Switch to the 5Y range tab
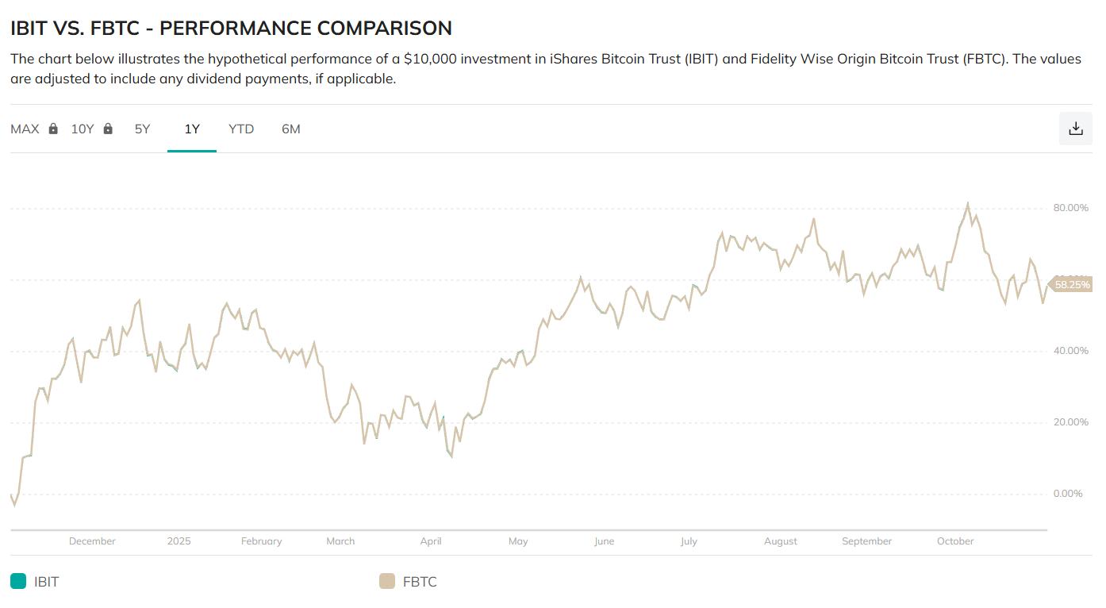1106x608 pixels. click(142, 129)
